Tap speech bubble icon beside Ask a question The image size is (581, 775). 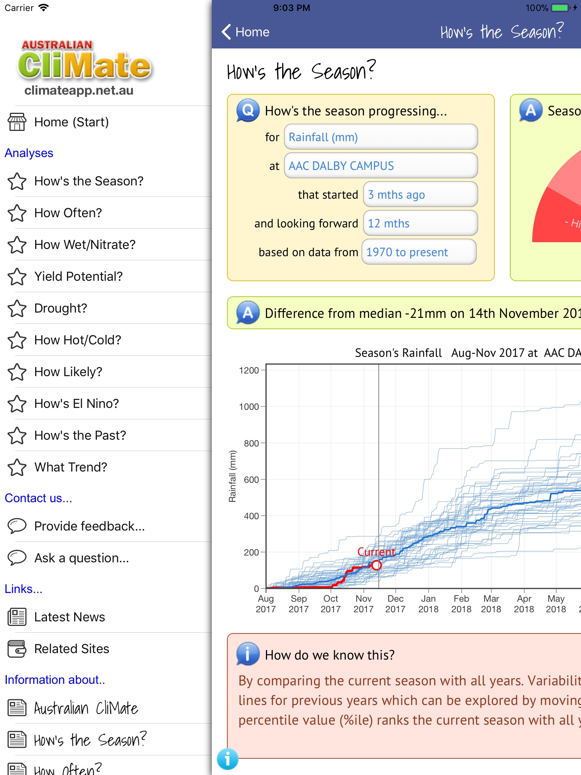coord(17,558)
